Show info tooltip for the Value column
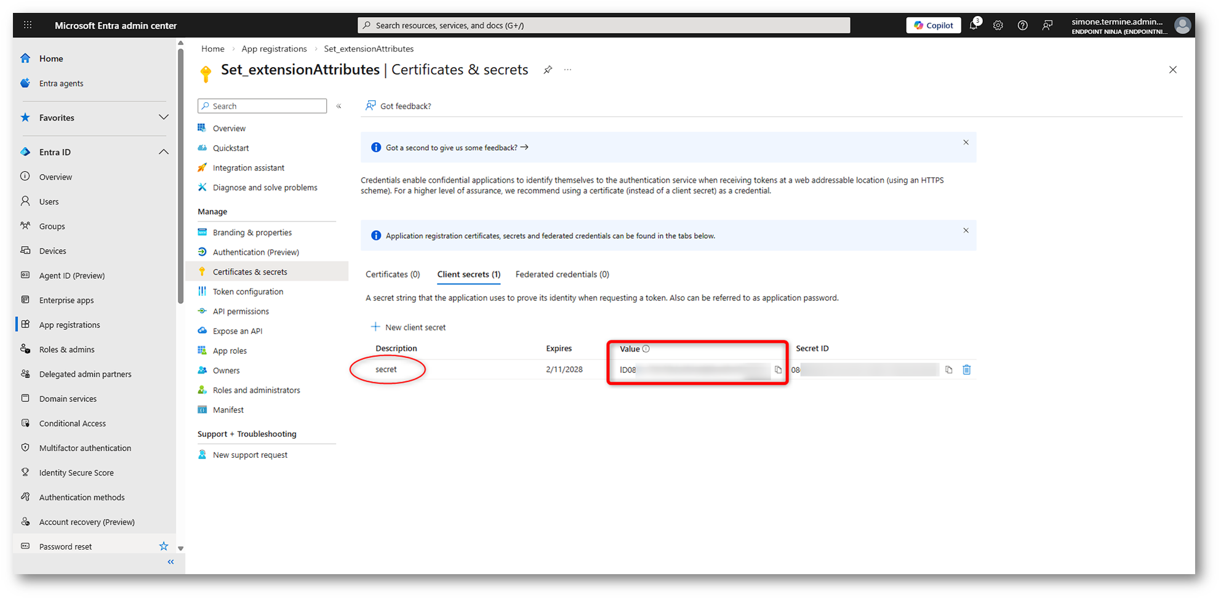The width and height of the screenshot is (1221, 600). (646, 349)
